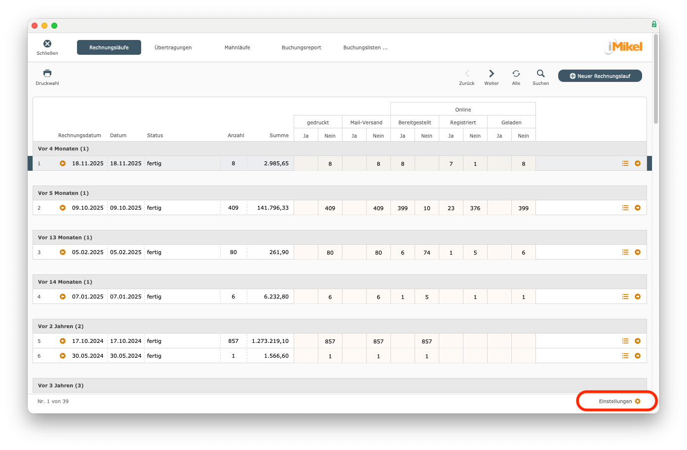
Task: Open the Druckwahl printer icon
Action: 47,74
